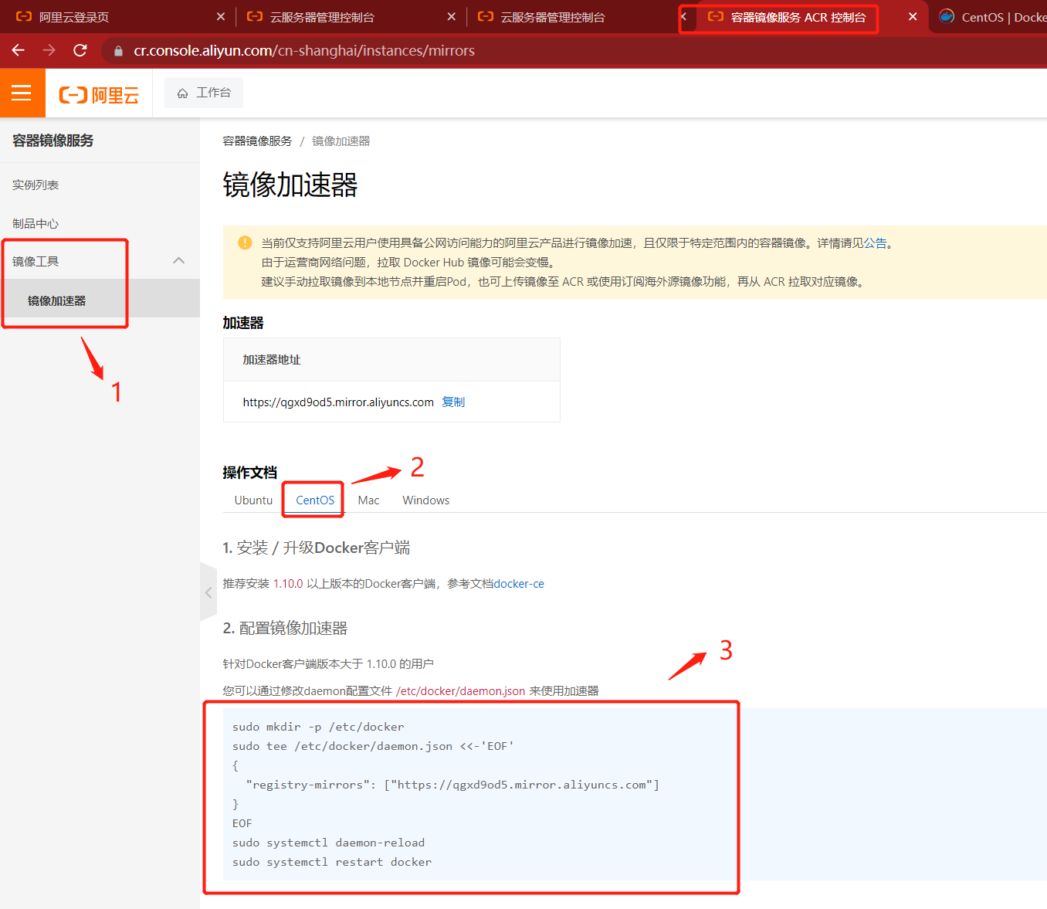Open the 公告 announcement link
The width and height of the screenshot is (1047, 909).
point(875,243)
